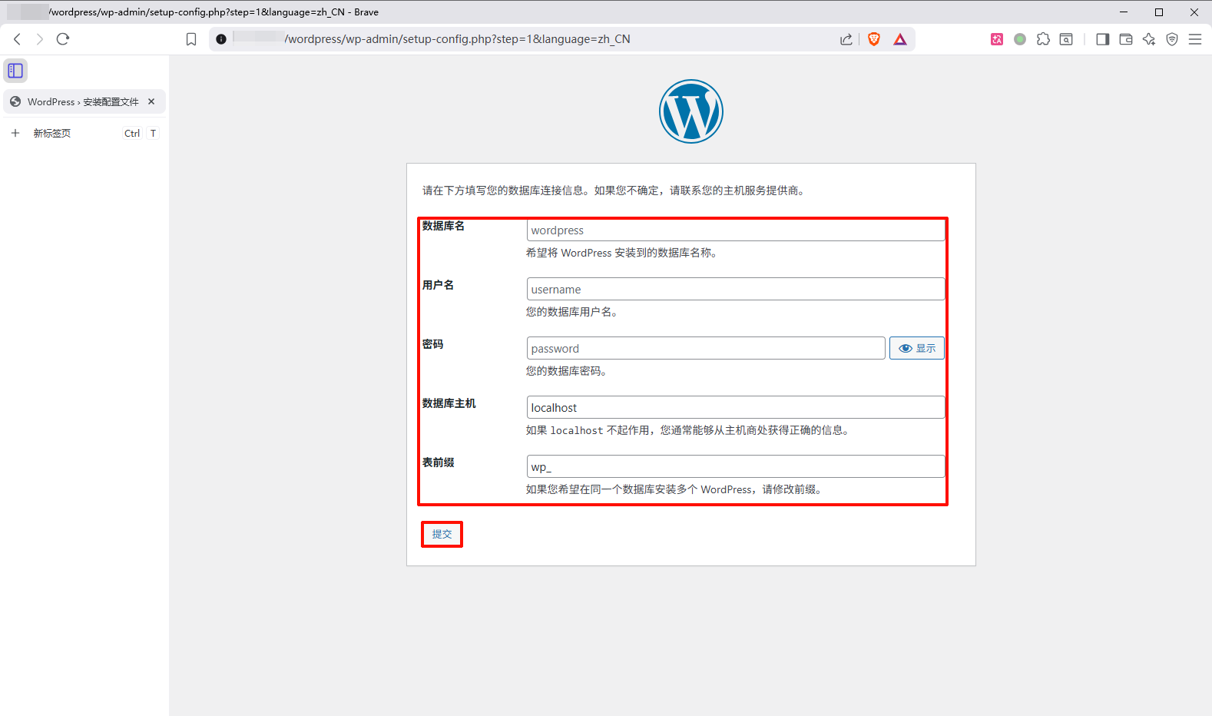Click the 数据库名 input field
Image resolution: width=1212 pixels, height=716 pixels.
[x=735, y=230]
